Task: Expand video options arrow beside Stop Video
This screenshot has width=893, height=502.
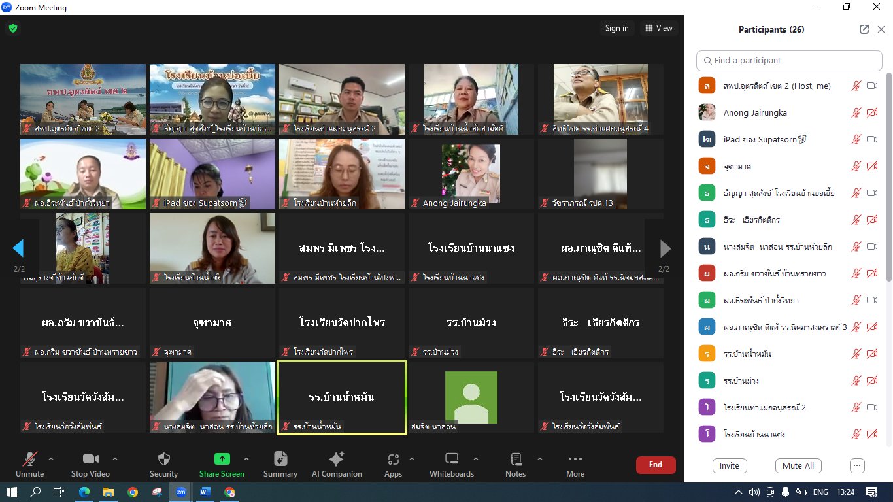Action: (115, 459)
